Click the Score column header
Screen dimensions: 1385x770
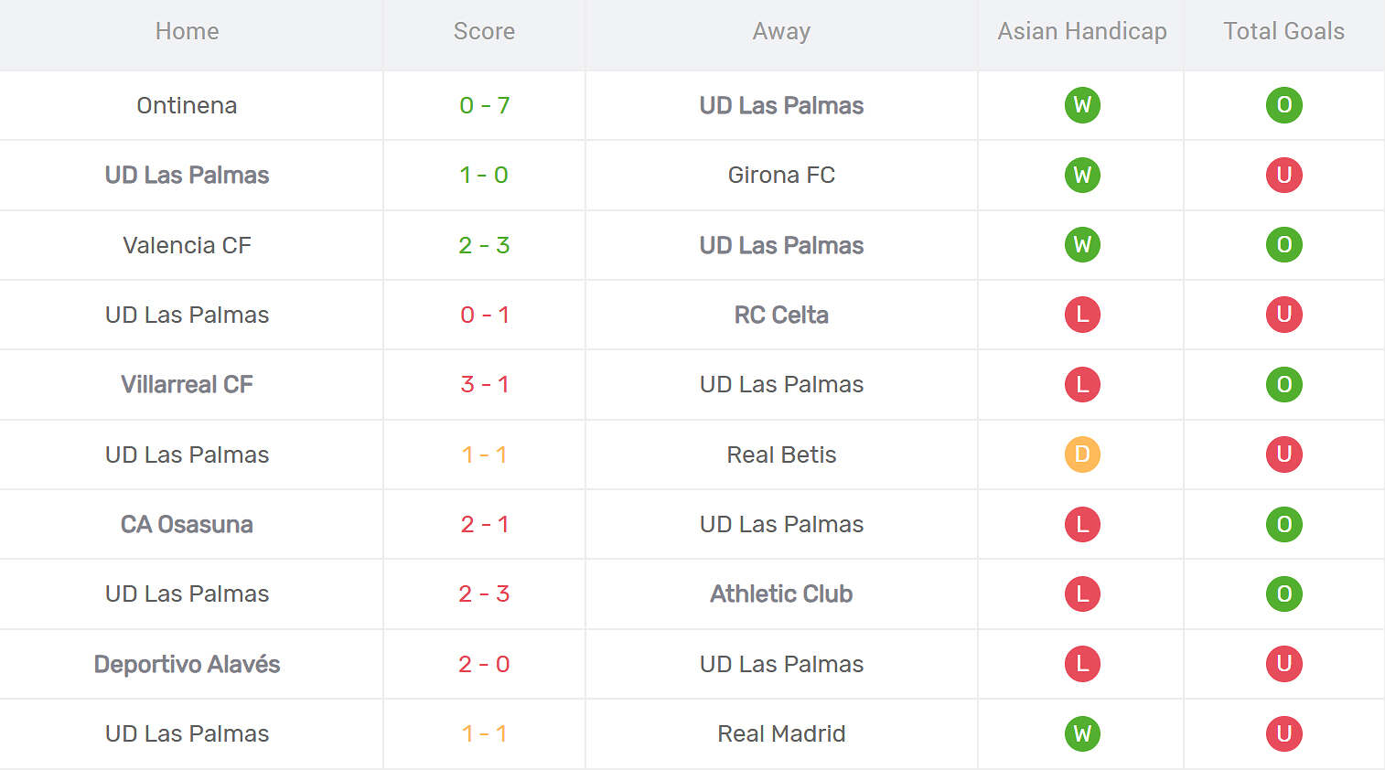(x=484, y=31)
